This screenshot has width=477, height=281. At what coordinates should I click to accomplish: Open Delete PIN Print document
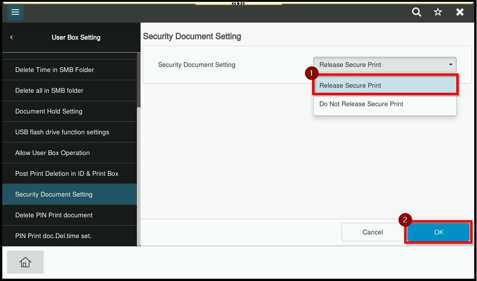click(x=69, y=215)
